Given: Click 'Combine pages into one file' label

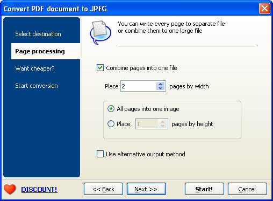Looking at the screenshot, I should point(141,68).
